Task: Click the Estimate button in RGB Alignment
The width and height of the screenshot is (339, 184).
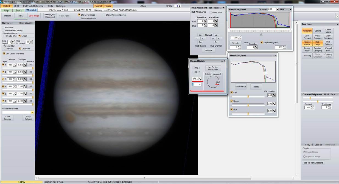Action: coord(208,50)
